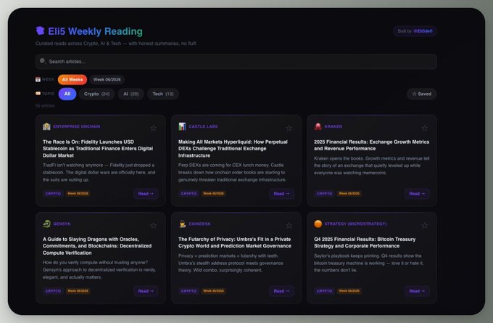The image size is (493, 323).
Task: Click the Q4 2025 Financial Results headline
Action: pyautogui.click(x=365, y=242)
